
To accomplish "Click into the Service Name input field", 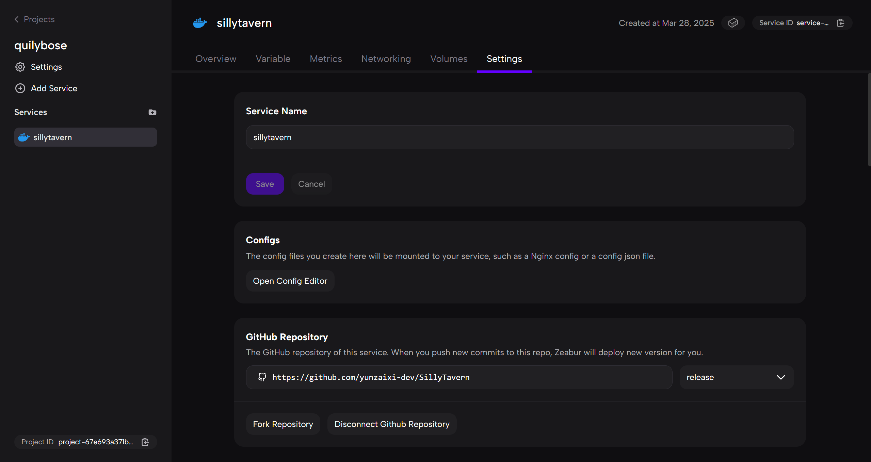I will click(519, 137).
